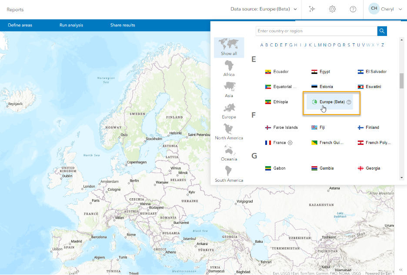Jump to letter S in alphabet index
The width and height of the screenshot is (407, 275).
tap(349, 45)
